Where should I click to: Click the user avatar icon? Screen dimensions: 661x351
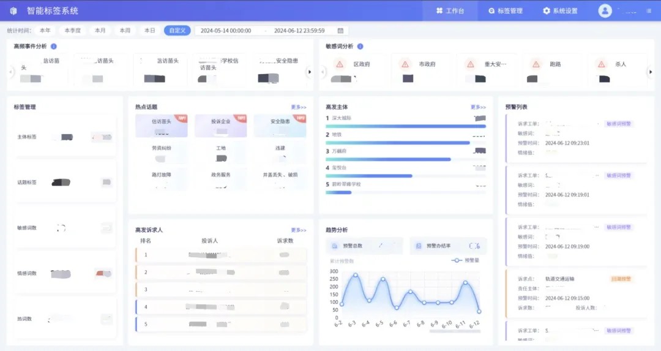[605, 10]
